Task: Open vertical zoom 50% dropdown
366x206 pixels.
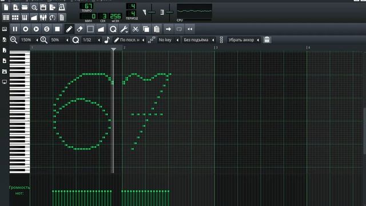Action: [59, 40]
